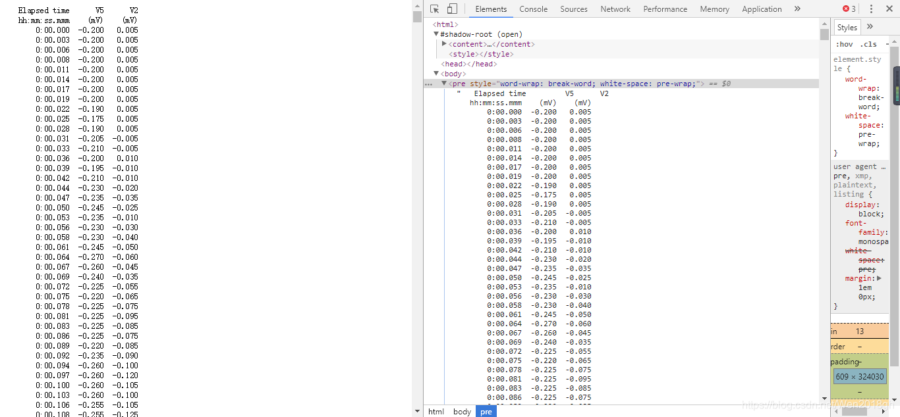Image resolution: width=900 pixels, height=417 pixels.
Task: Click the V5 column header on page
Action: [x=99, y=11]
